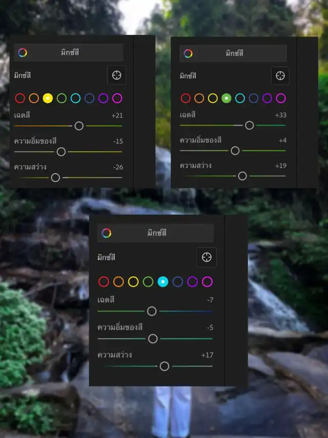Select the yellow color circle in the bottom panel
The width and height of the screenshot is (328, 438).
(x=133, y=281)
